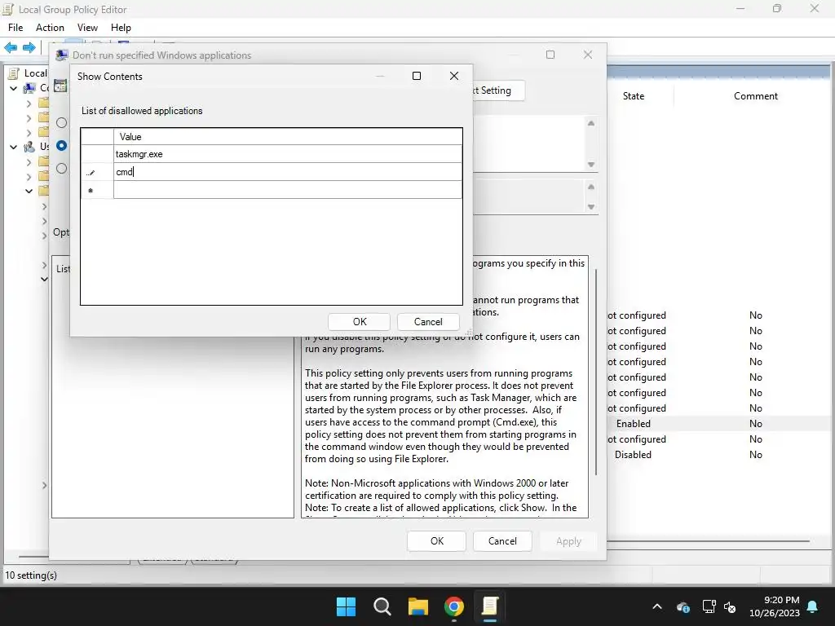Click the Back arrow toolbar icon
The height and width of the screenshot is (626, 835).
11,47
